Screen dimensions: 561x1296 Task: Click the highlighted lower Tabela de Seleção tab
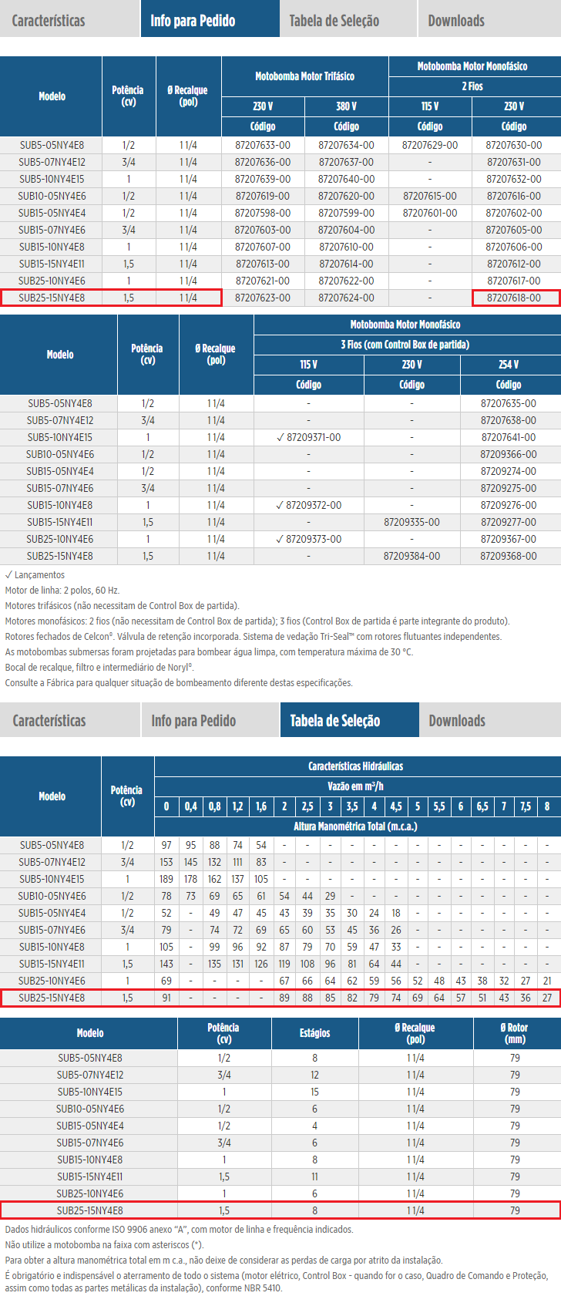334,721
